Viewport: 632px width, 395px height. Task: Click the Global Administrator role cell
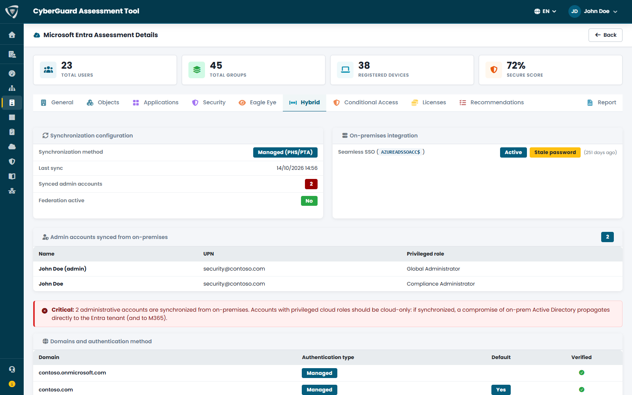(x=433, y=269)
